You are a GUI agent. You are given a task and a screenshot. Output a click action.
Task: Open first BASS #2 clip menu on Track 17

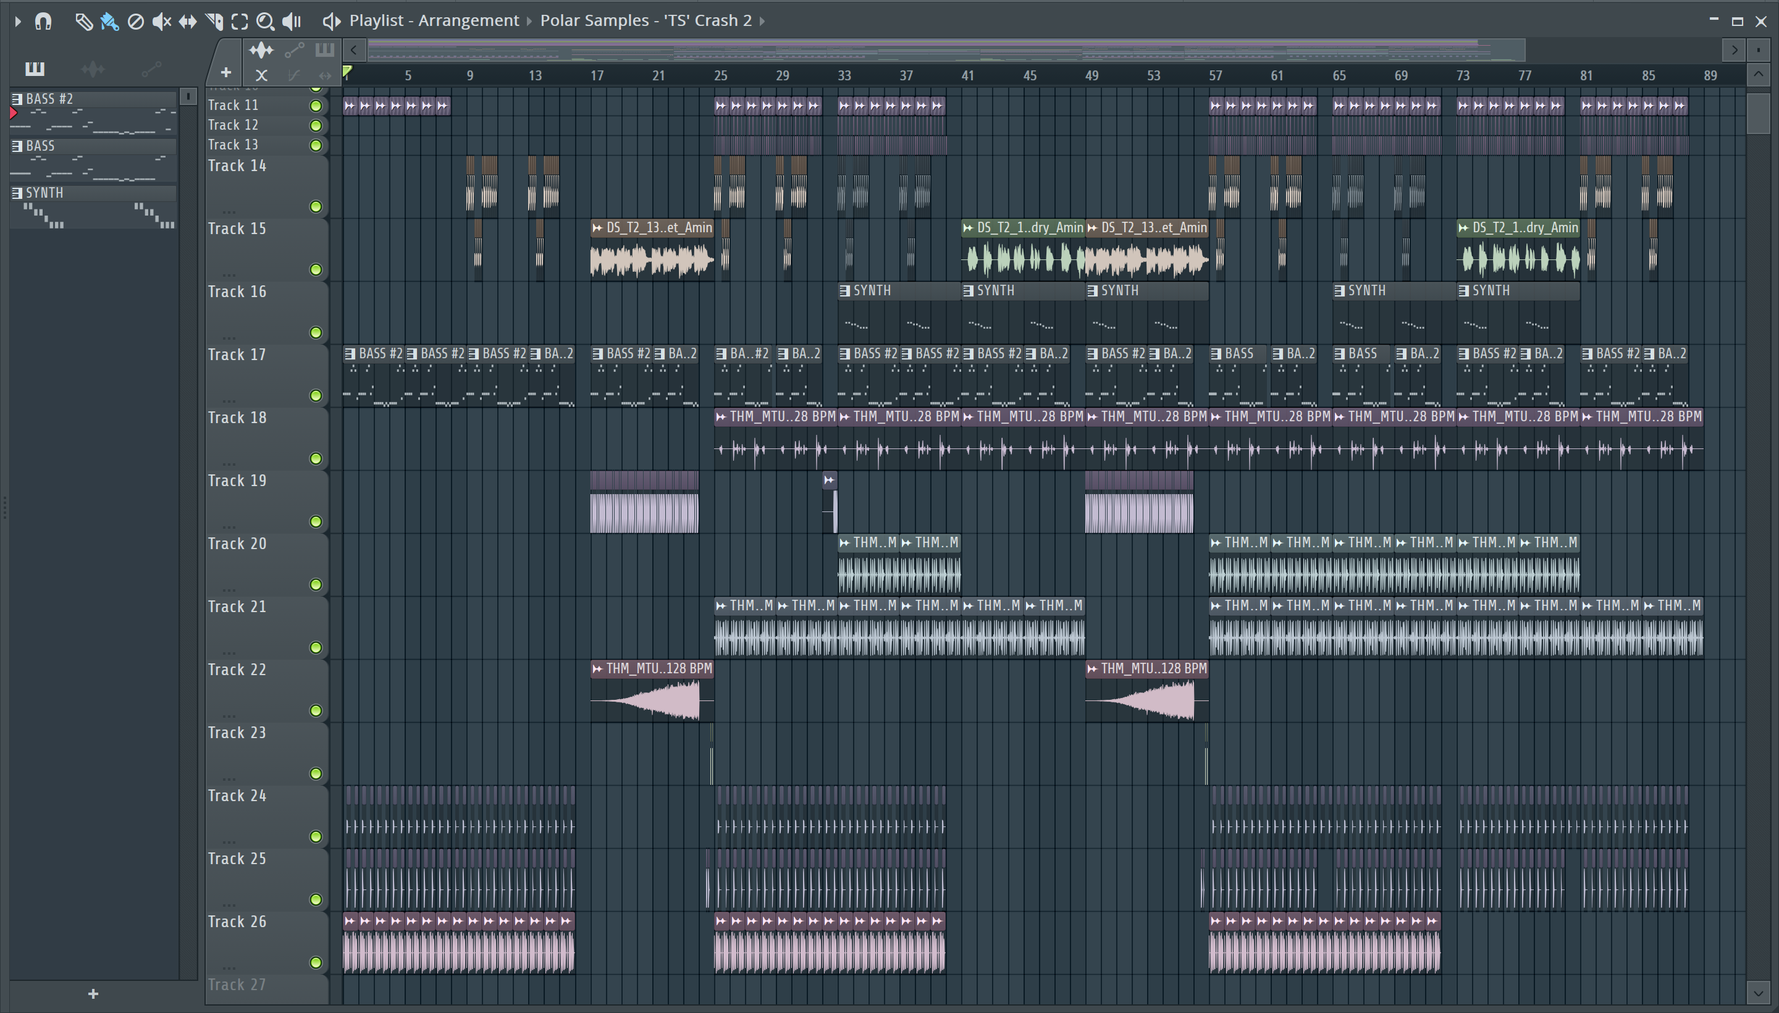tap(350, 353)
